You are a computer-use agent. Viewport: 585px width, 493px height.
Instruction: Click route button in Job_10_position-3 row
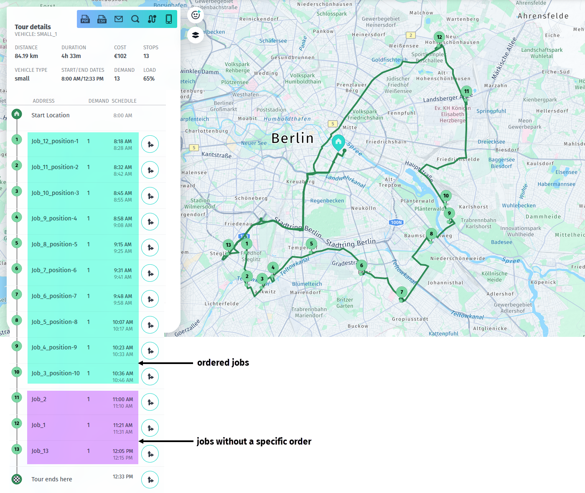coord(150,196)
